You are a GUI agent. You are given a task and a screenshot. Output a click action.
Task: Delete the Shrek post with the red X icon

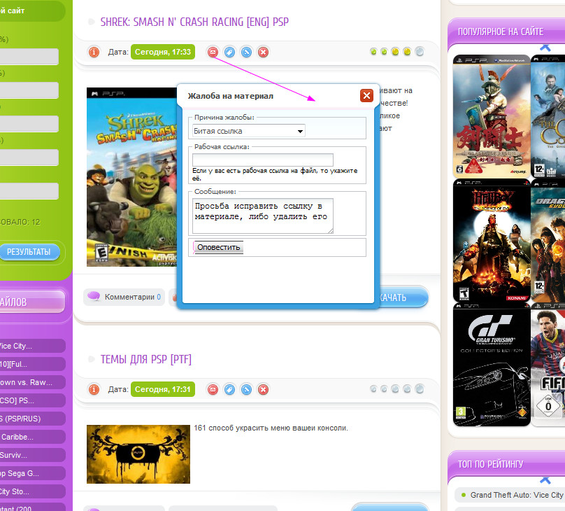[264, 52]
